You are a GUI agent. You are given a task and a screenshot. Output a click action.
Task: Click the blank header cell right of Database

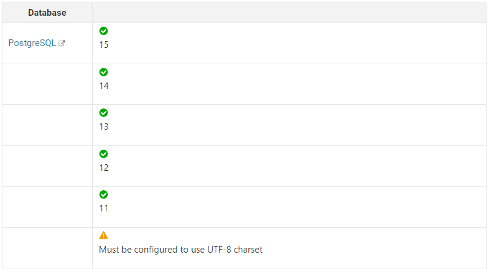[x=290, y=13]
